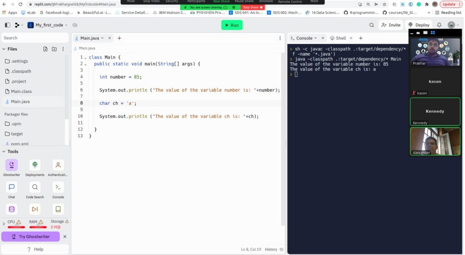Open Main.class in the file tree

coord(21,91)
